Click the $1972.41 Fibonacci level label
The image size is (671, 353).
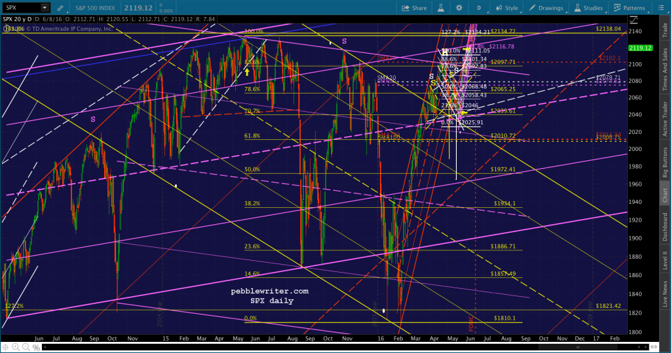503,169
